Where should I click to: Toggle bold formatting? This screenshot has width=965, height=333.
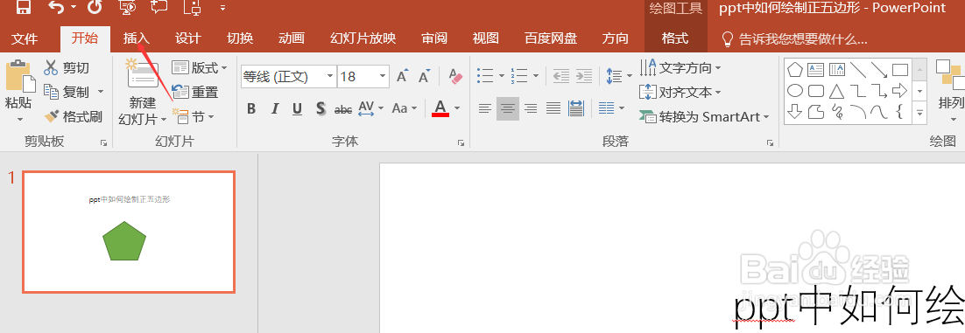coord(251,108)
